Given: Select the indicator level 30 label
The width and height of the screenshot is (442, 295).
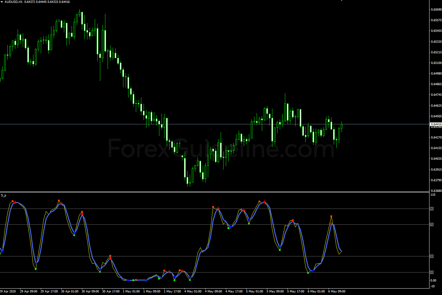Looking at the screenshot, I should tap(432, 256).
